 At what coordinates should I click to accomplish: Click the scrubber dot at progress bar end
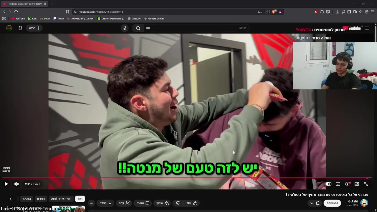point(368,178)
